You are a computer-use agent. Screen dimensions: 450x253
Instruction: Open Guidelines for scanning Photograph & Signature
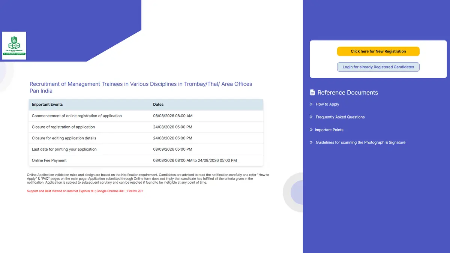[x=360, y=142]
